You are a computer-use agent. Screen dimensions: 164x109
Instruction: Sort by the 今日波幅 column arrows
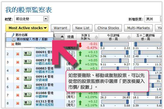pos(129,37)
